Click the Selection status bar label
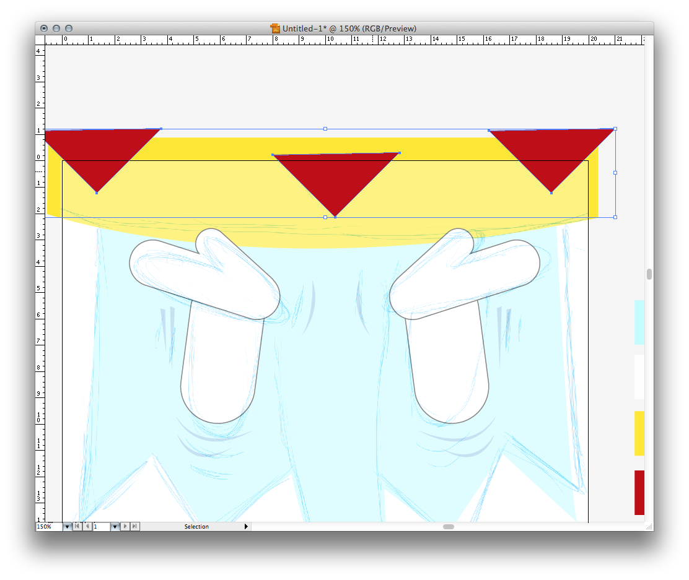Screen dimensions: 689x580 196,527
